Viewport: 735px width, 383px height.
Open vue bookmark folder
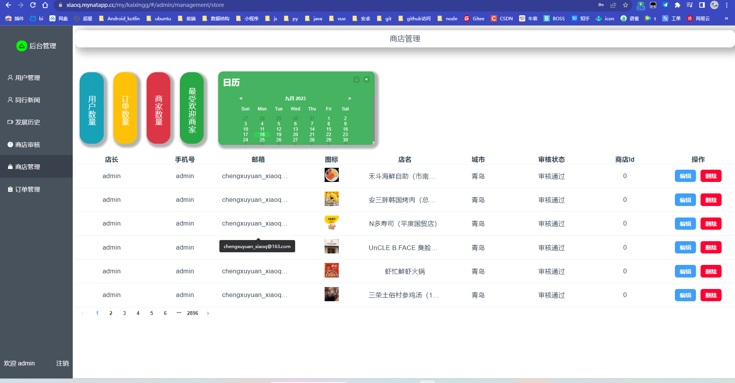337,18
